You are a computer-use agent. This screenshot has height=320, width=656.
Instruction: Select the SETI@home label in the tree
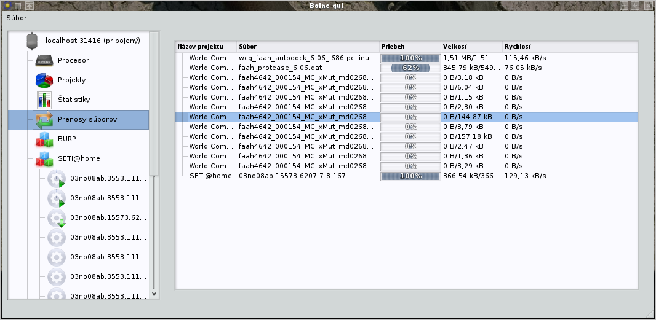pos(79,158)
